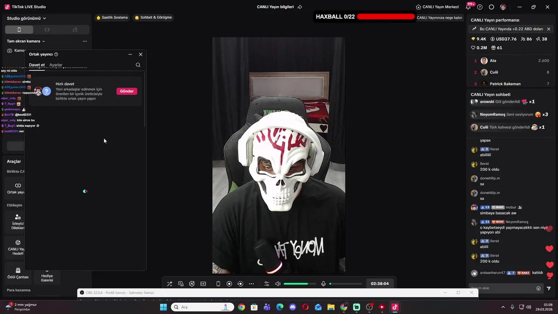Open the Sohbet & Görüşme chip
Screen dimensions: 558x314
pos(153,17)
